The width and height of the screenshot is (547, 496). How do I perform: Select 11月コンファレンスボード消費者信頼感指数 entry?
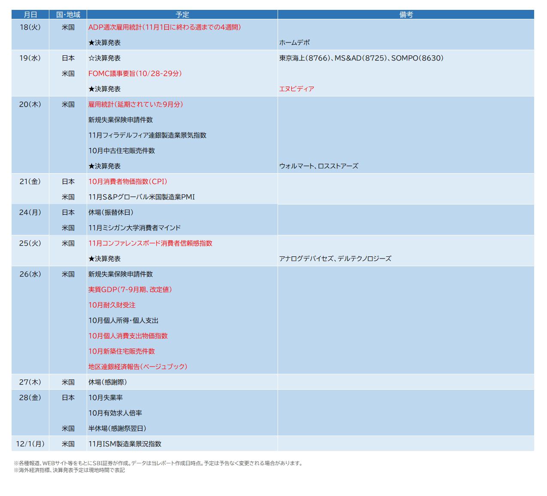point(150,243)
